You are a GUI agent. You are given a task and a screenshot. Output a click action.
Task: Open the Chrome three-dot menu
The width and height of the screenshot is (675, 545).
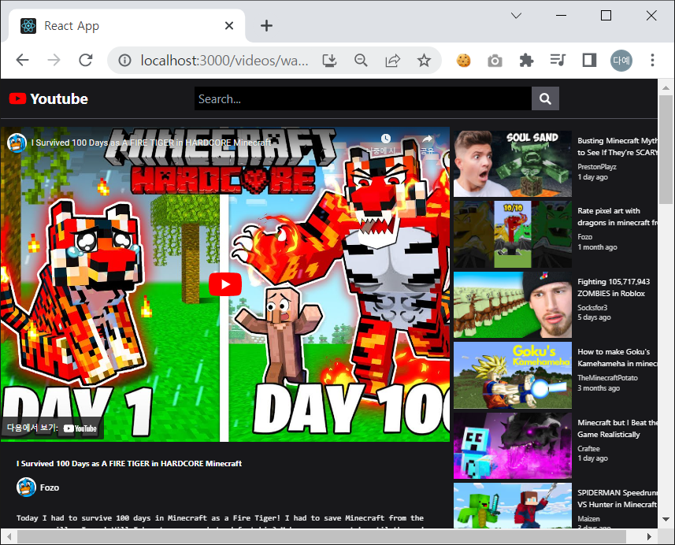coord(652,60)
